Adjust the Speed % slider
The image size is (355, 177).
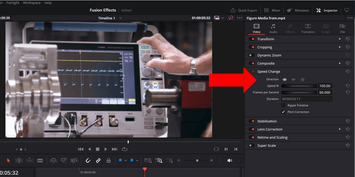299,86
